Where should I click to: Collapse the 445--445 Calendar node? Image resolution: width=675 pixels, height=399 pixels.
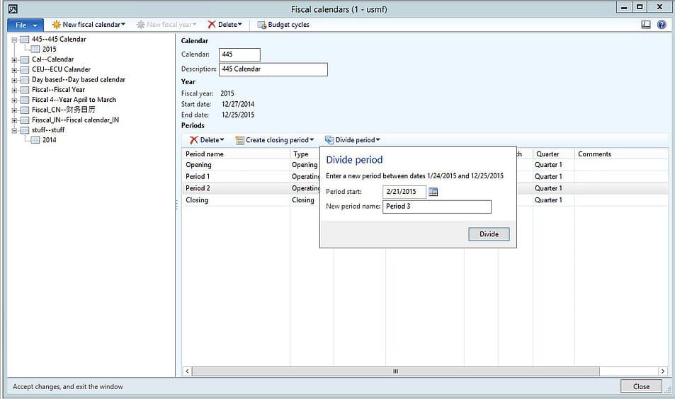click(x=14, y=40)
